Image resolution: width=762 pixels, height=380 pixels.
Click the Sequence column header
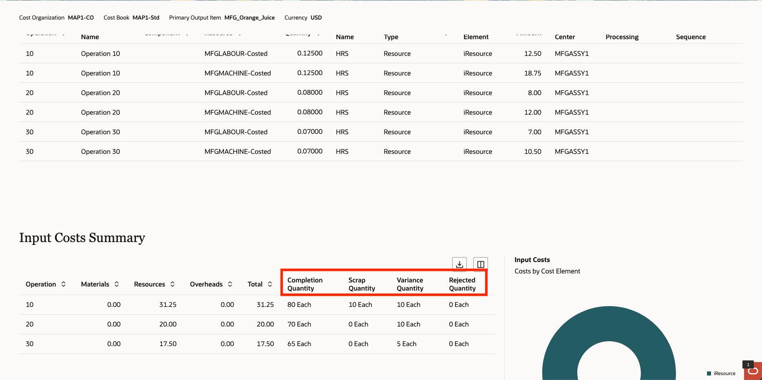click(691, 37)
